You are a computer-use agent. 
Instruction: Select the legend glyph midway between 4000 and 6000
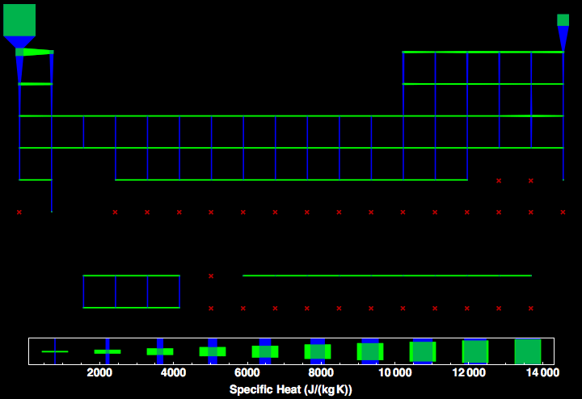213,351
